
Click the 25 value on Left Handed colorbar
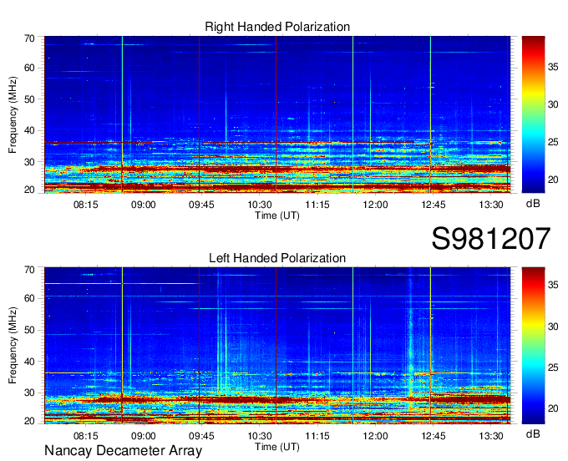[553, 367]
